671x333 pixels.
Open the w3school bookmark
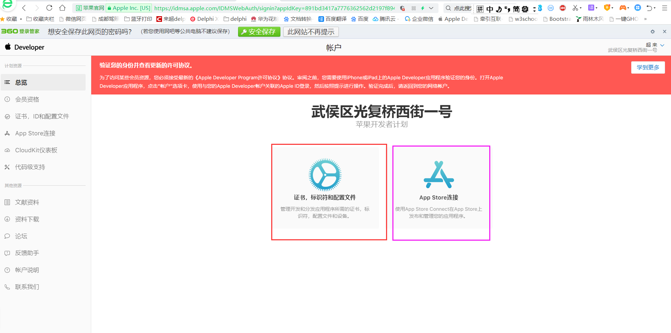(x=523, y=19)
